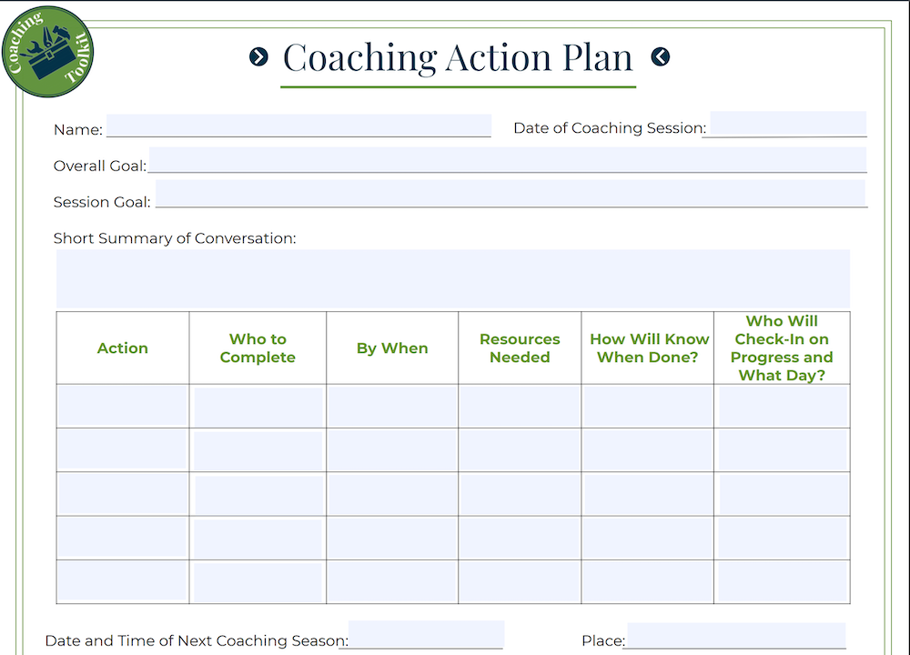Click the Short Summary of Conversation box

(x=453, y=279)
